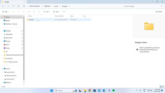Expand the Local Disk (F:) node

coord(3,79)
